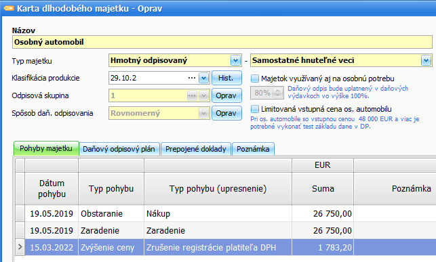Click the 1 783,20 amount cell

tap(323, 248)
